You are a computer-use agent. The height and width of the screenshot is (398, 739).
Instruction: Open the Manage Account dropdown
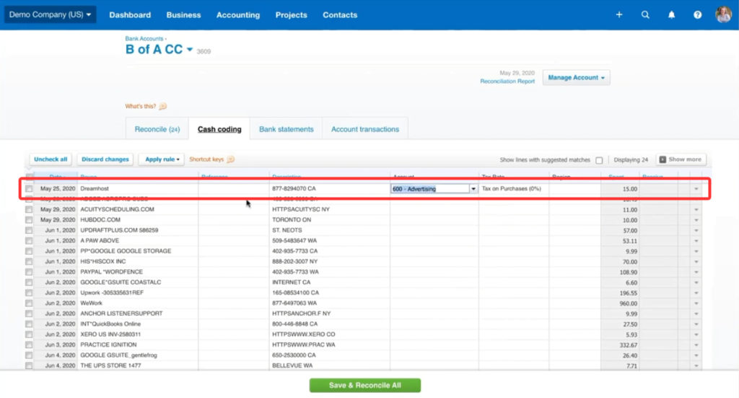pos(576,78)
